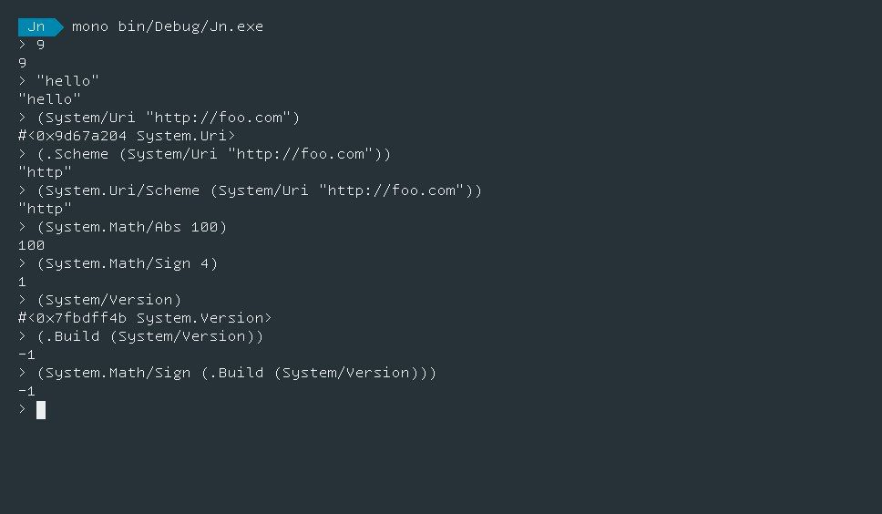882x514 pixels.
Task: Select the 100 output result line
Action: click(x=31, y=245)
